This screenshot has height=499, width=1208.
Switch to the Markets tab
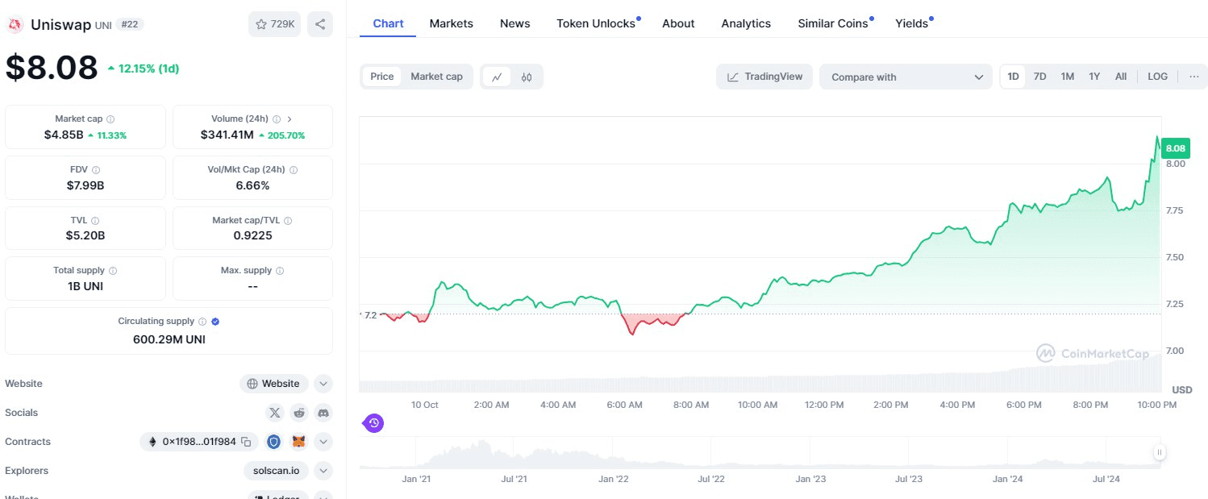pos(452,23)
